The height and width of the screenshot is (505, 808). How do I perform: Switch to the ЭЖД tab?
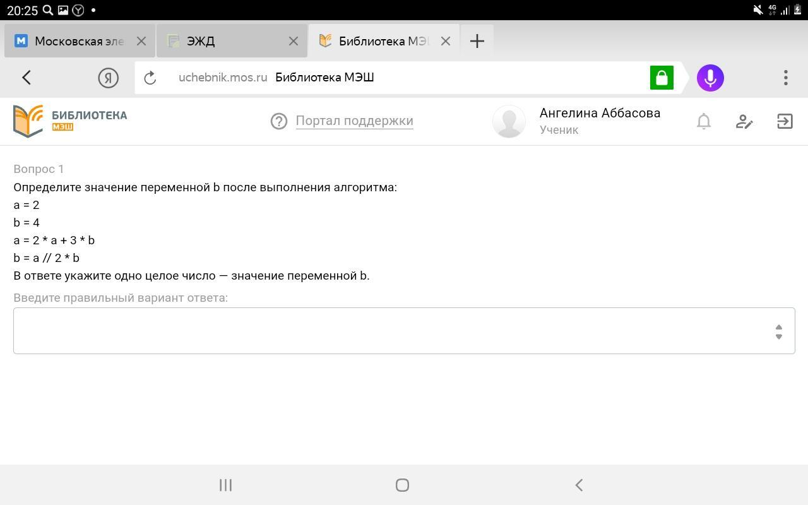point(232,41)
